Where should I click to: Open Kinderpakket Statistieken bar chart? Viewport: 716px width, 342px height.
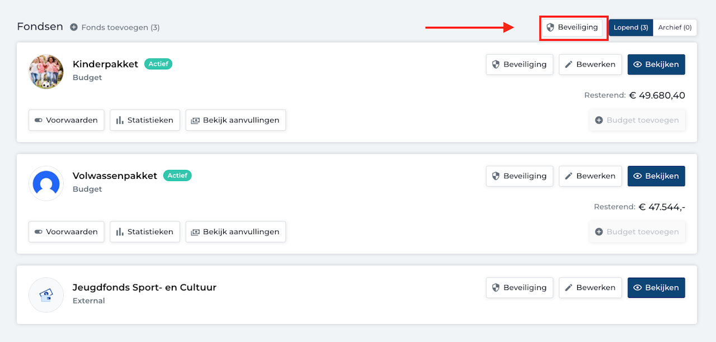tap(145, 120)
